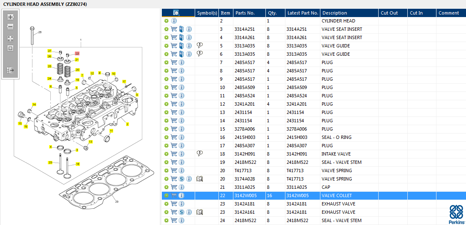
Task: Sort by the Symbol(s) column header
Action: (207, 13)
